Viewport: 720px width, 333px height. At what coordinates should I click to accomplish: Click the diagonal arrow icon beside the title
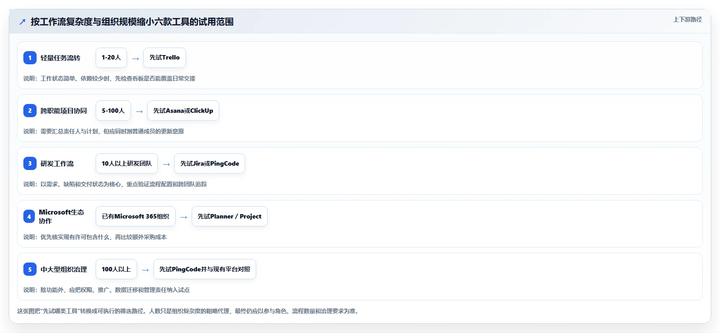[22, 22]
